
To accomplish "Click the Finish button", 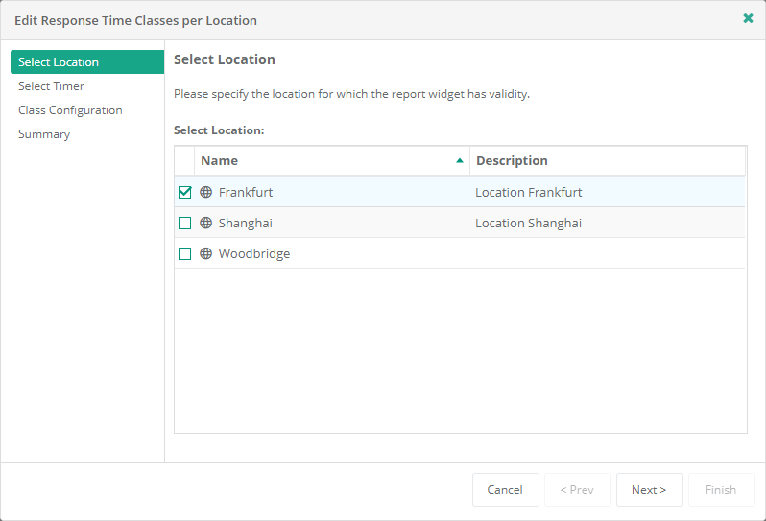I will pos(721,489).
